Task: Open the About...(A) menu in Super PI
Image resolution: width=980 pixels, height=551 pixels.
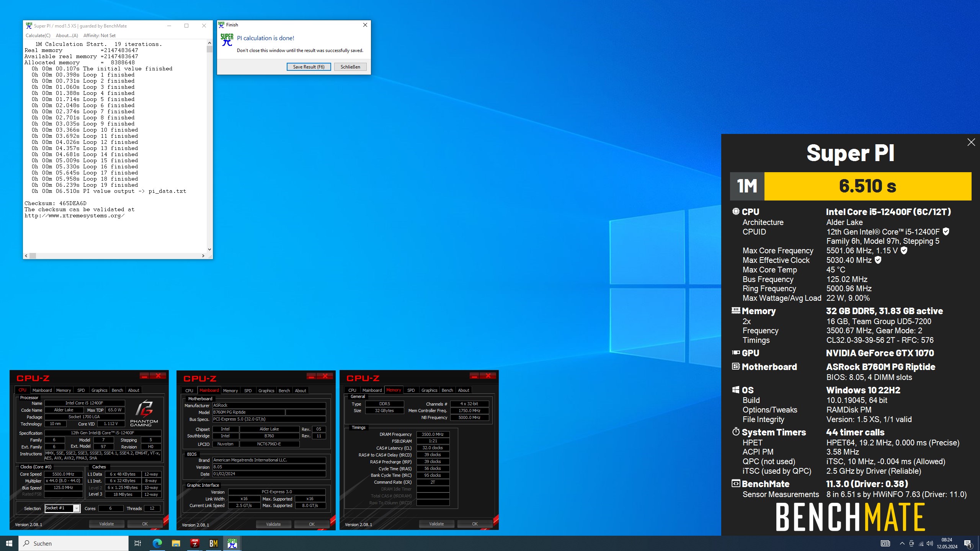Action: point(67,36)
